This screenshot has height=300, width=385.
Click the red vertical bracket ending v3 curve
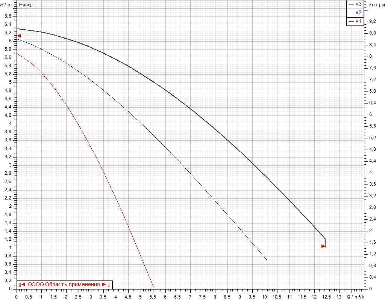(325, 243)
